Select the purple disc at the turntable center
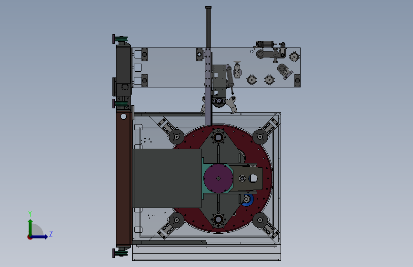The width and height of the screenshot is (413, 267). click(x=218, y=179)
